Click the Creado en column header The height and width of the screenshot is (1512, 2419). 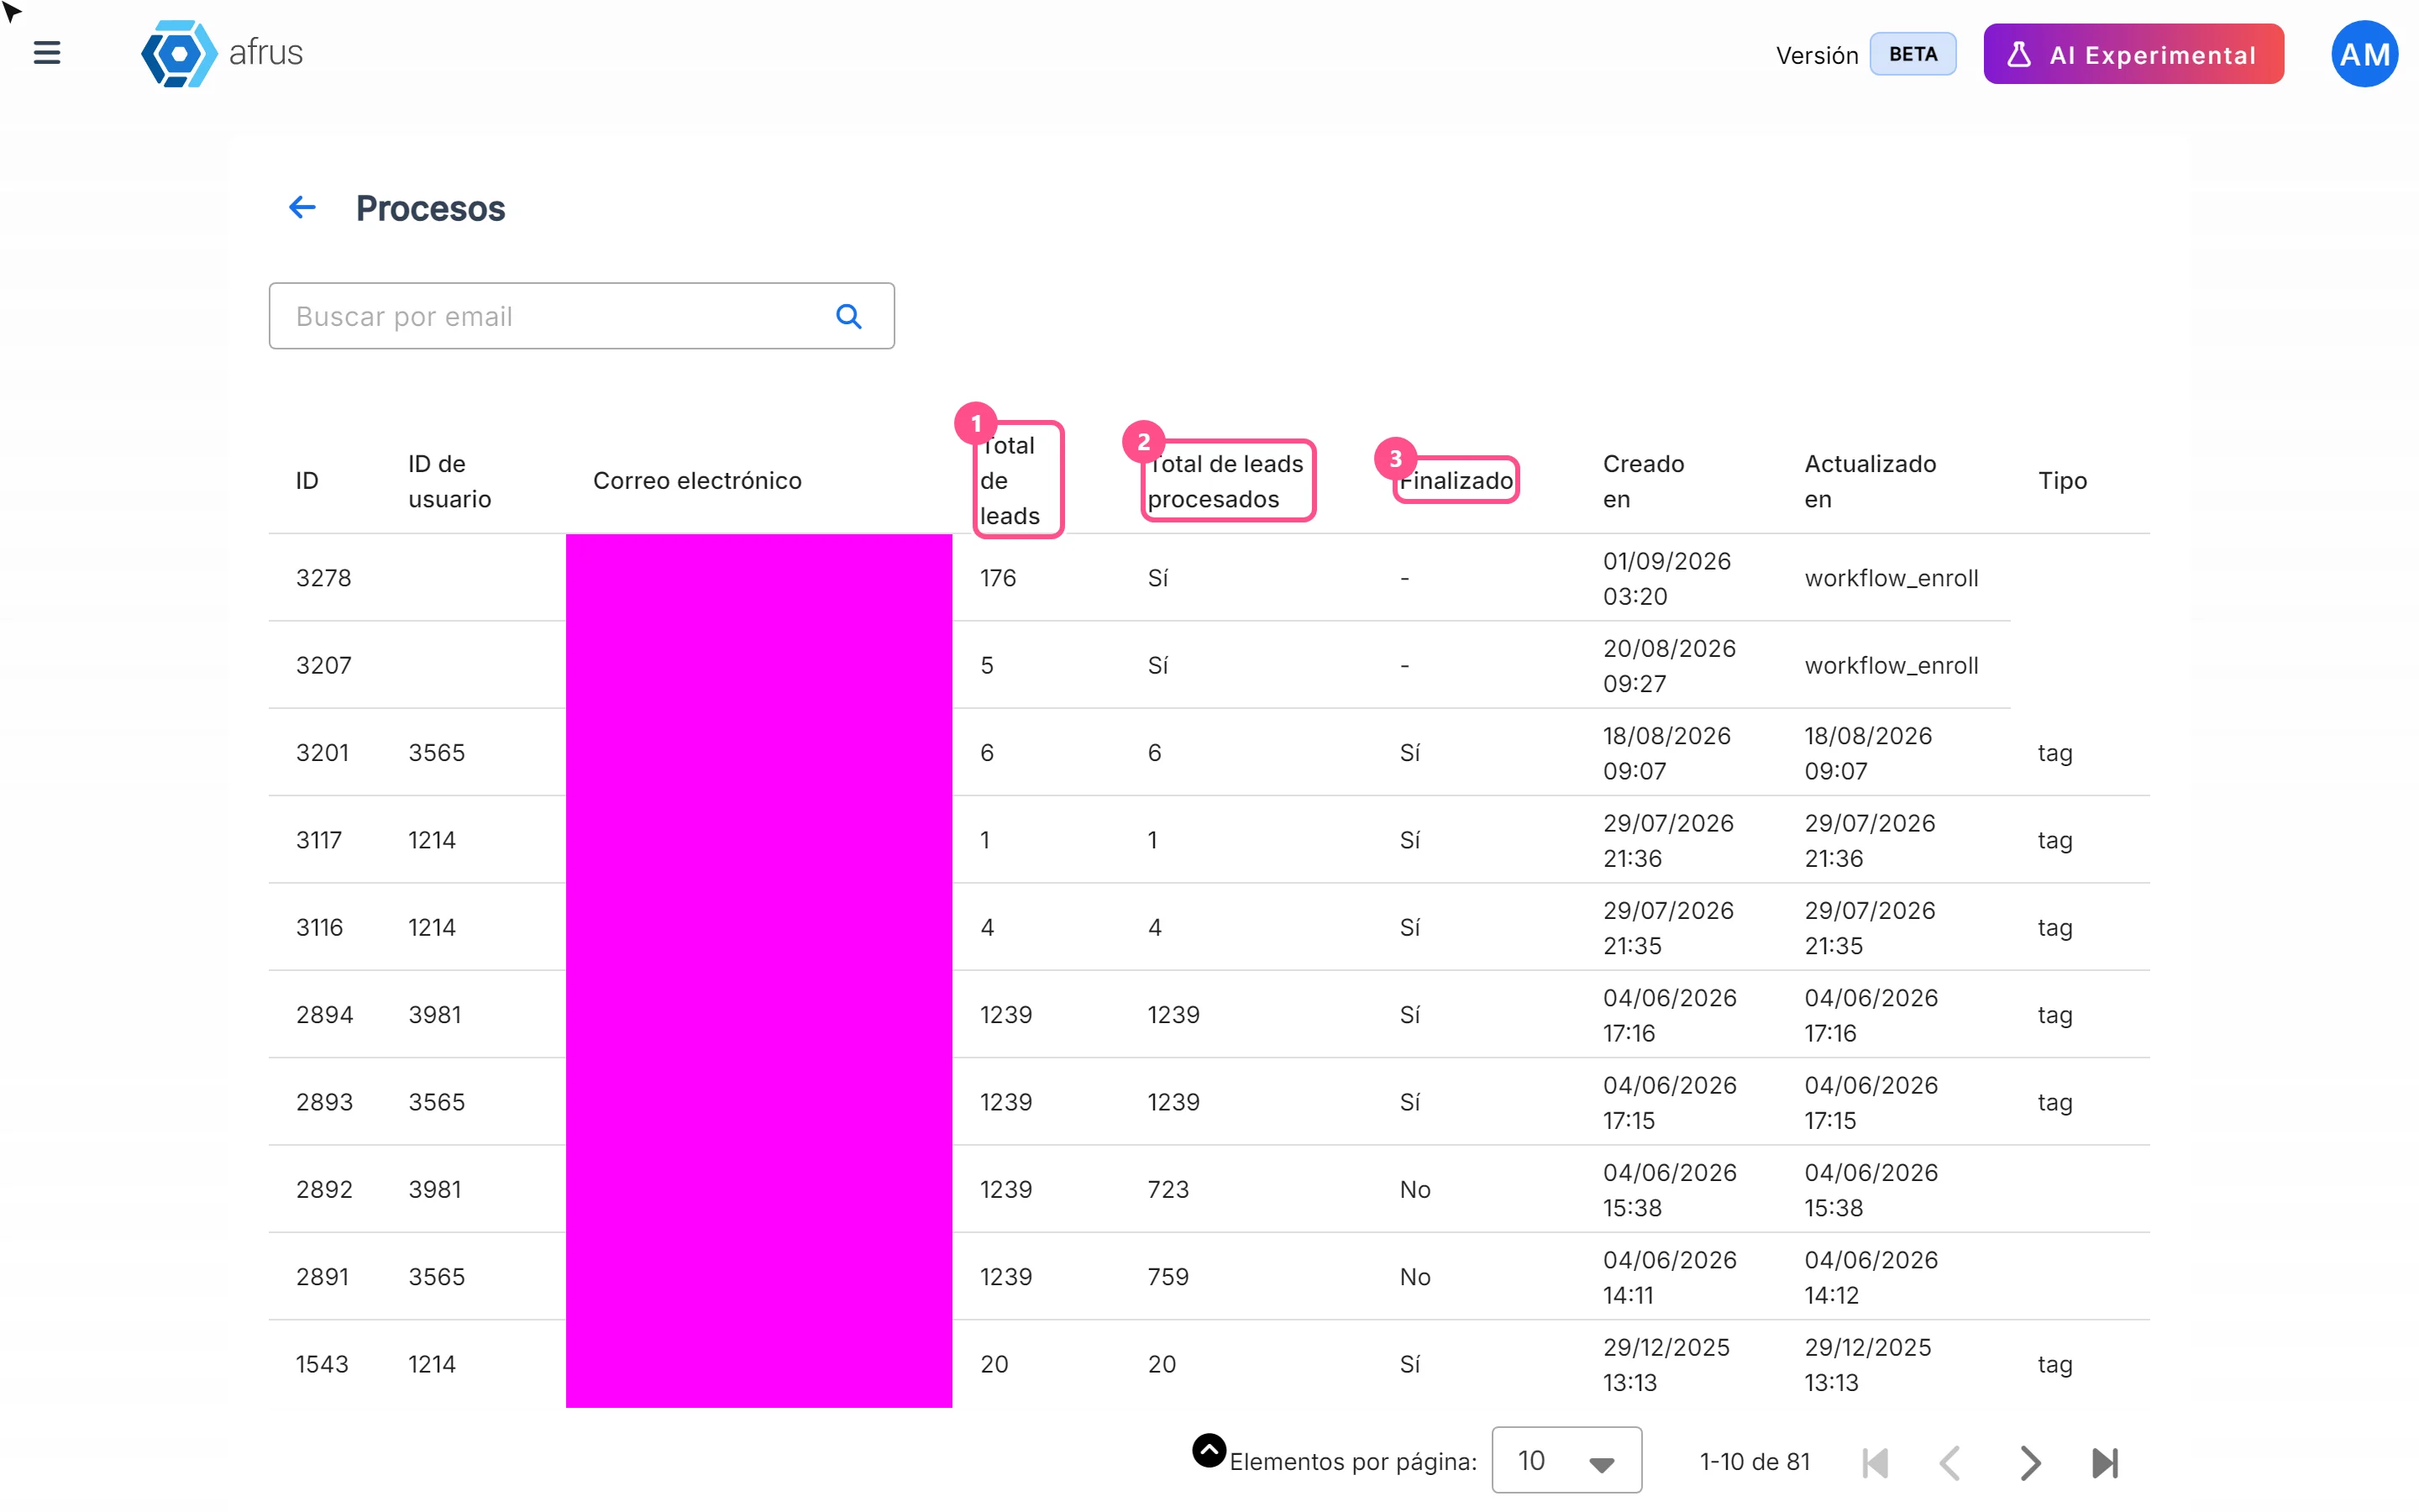click(x=1643, y=481)
